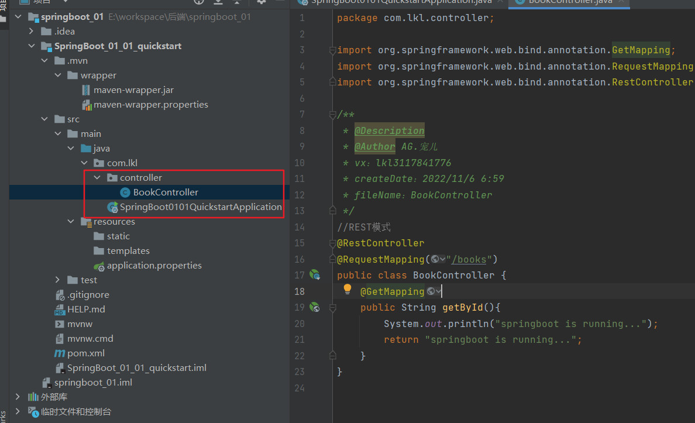The height and width of the screenshot is (423, 695).
Task: Click the yellow light bulb intention icon
Action: click(347, 290)
